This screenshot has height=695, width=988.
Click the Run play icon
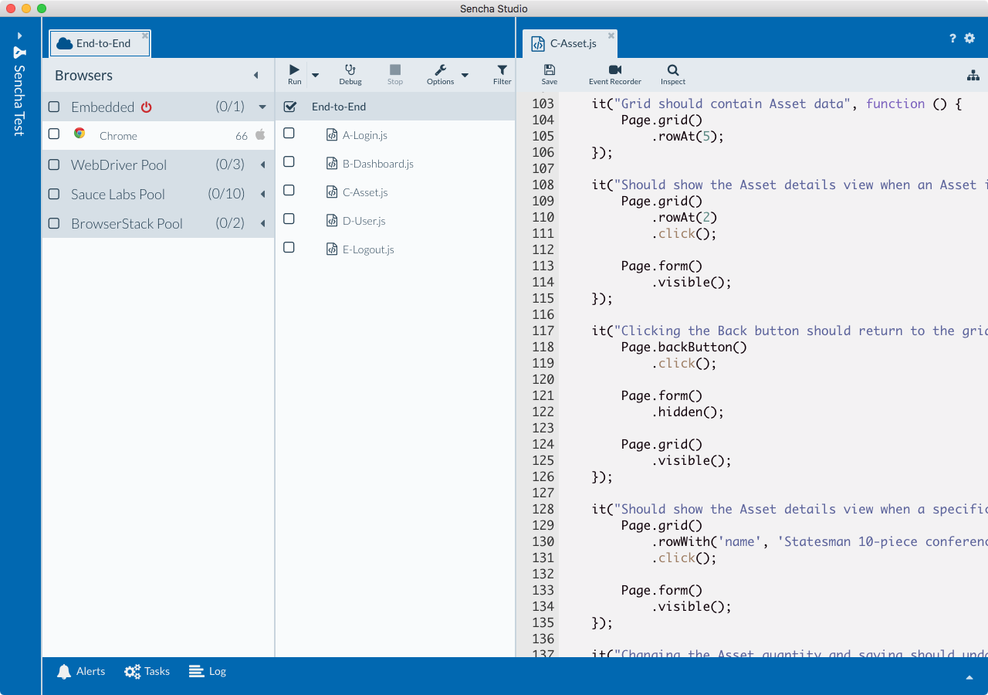pyautogui.click(x=294, y=71)
